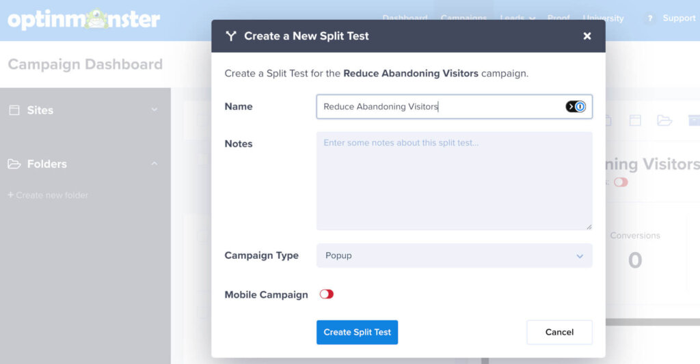Image resolution: width=700 pixels, height=364 pixels.
Task: Open the Campaign Type dropdown
Action: click(454, 255)
